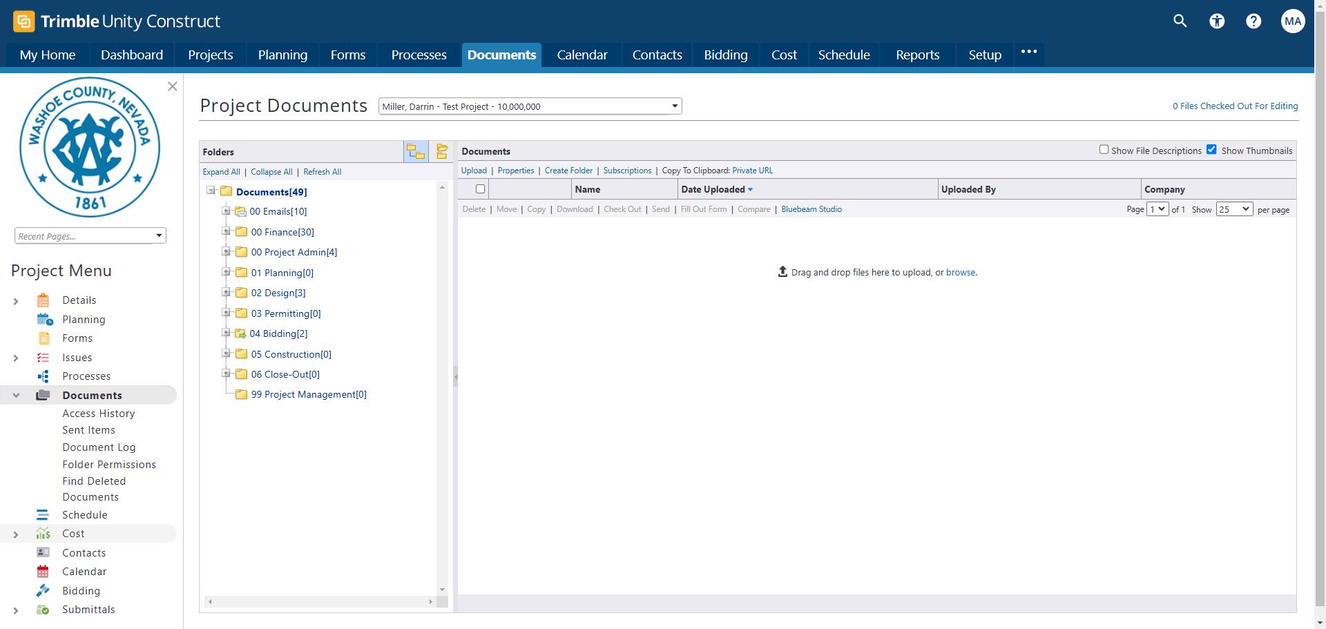Click the upload arrow icon in drop area
1326x629 pixels.
click(x=782, y=272)
